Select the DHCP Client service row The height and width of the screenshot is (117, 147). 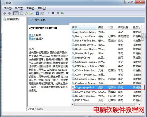pos(106,100)
